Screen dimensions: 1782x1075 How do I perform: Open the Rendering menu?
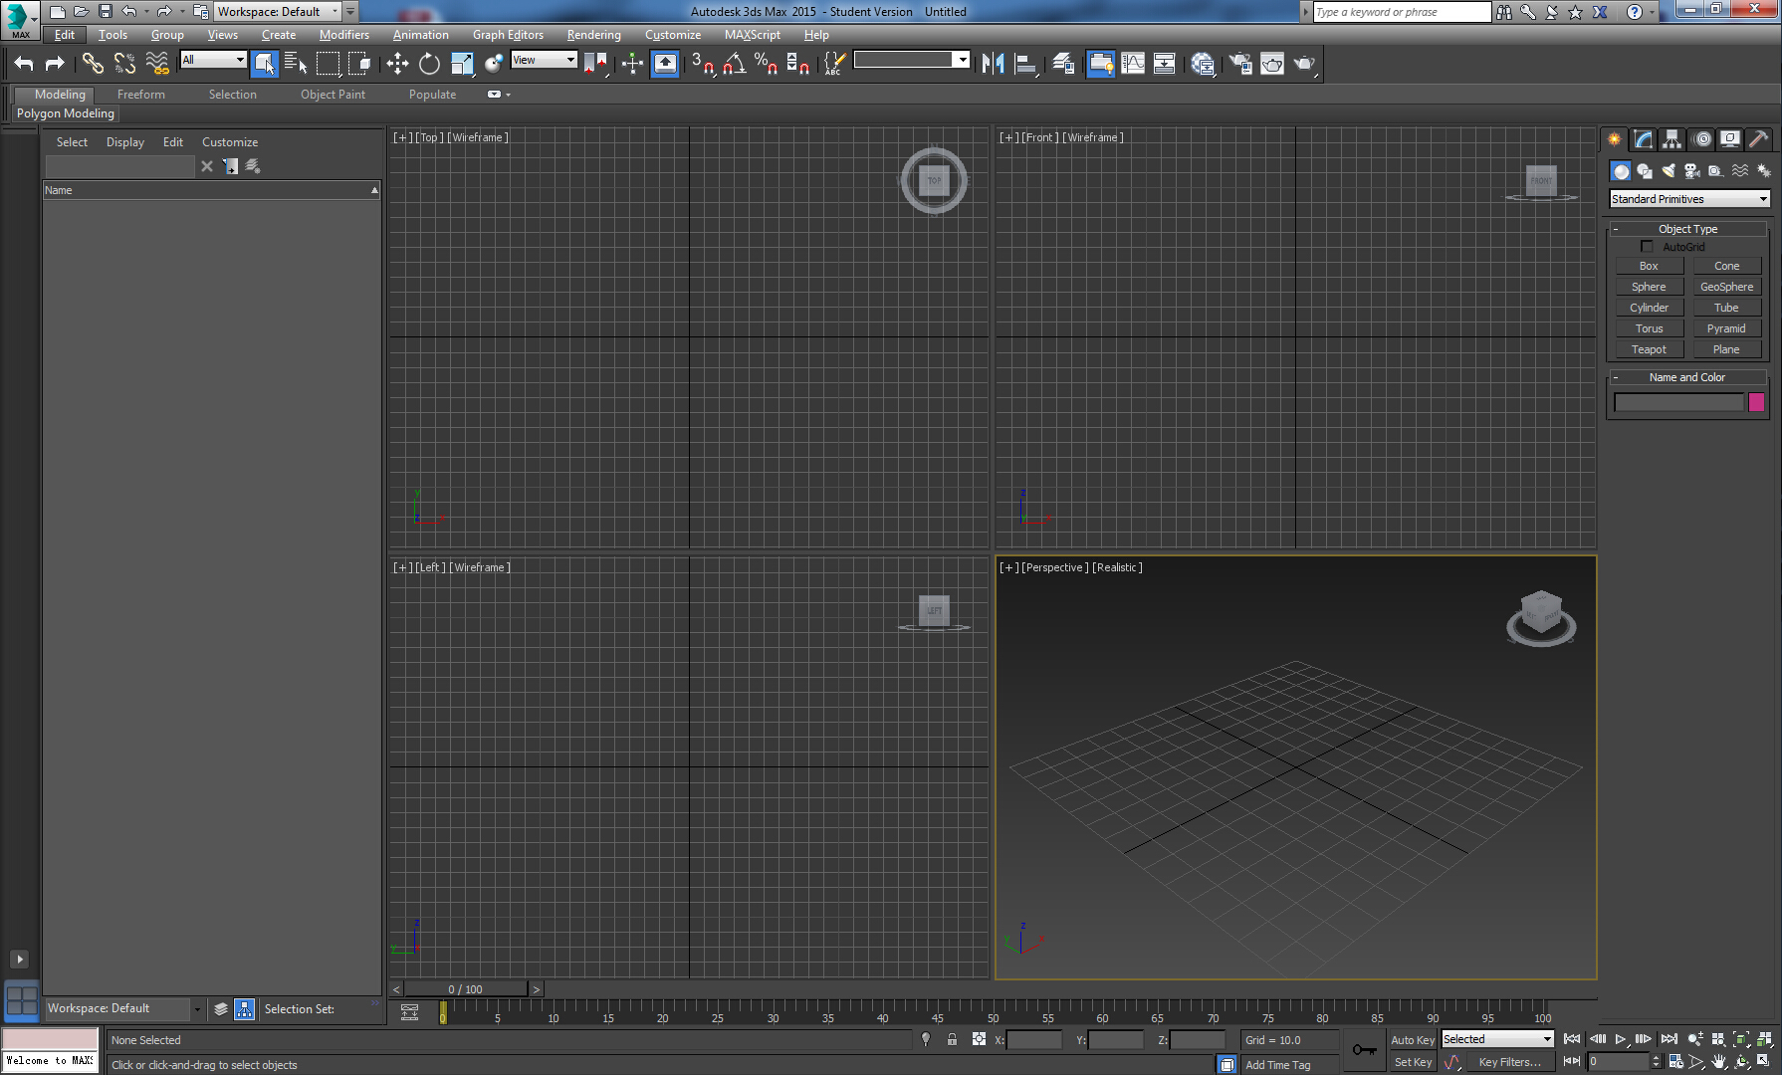pos(593,35)
